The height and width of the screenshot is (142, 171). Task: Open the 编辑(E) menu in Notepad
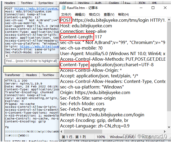(80, 15)
